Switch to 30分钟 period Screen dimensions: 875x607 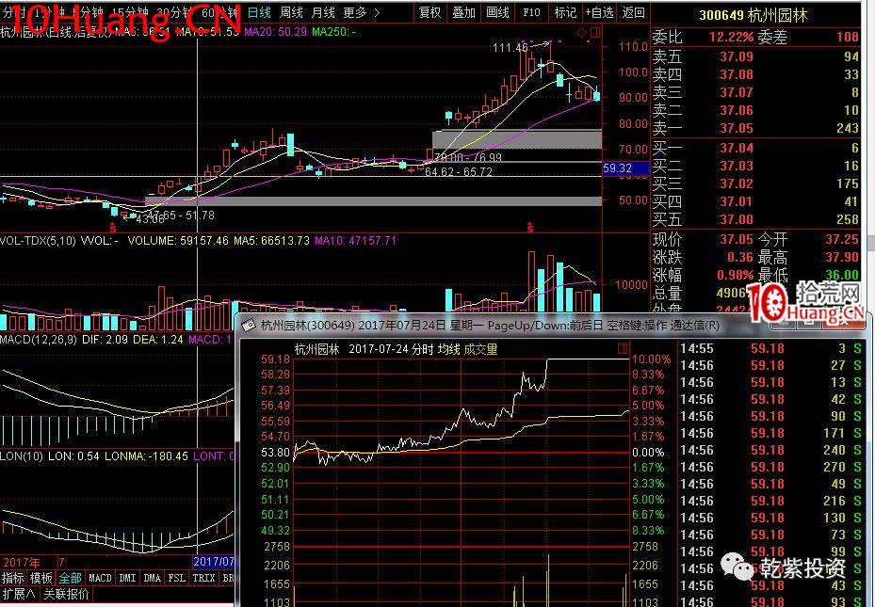pos(176,12)
